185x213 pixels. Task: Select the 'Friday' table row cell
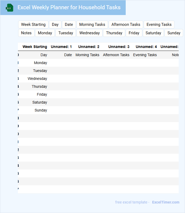tap(42, 94)
